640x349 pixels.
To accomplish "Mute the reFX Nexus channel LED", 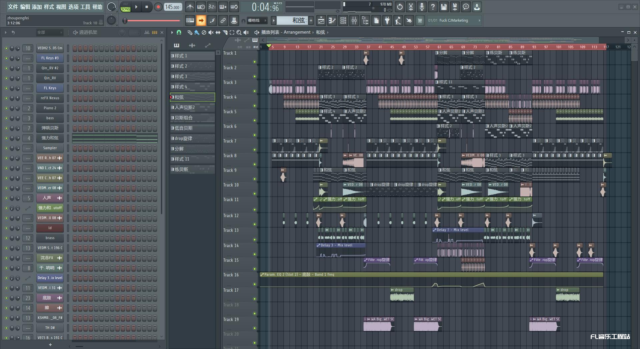I will tap(6, 98).
